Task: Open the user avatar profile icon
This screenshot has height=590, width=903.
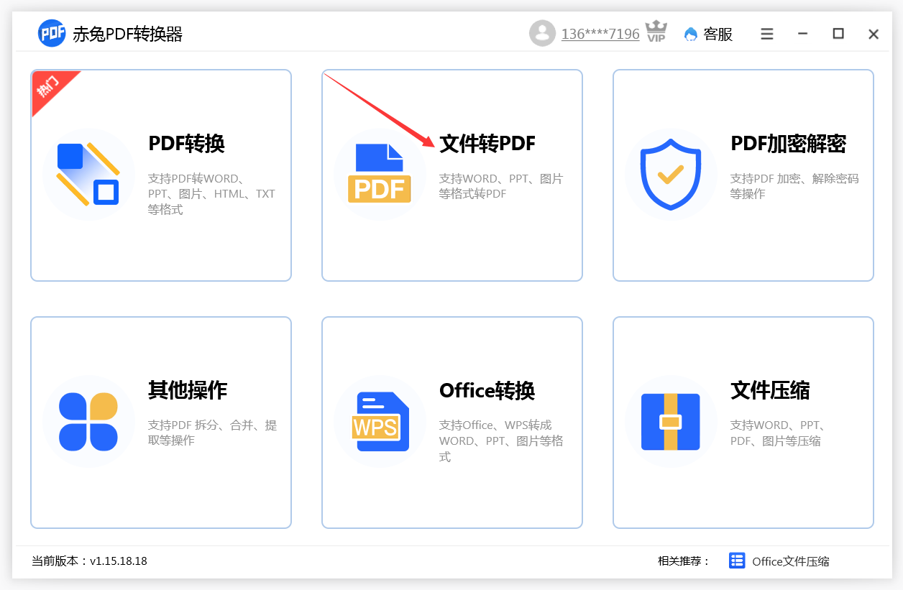Action: [x=542, y=33]
